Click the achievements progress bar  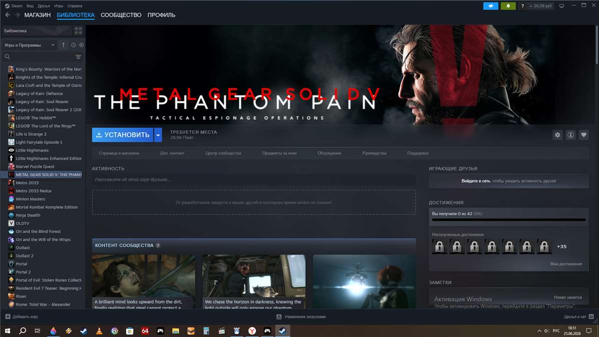(x=509, y=220)
